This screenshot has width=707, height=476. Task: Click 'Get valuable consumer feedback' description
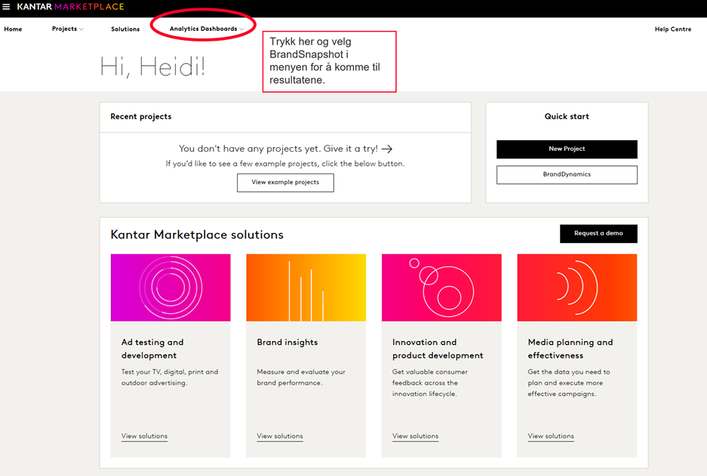[429, 382]
